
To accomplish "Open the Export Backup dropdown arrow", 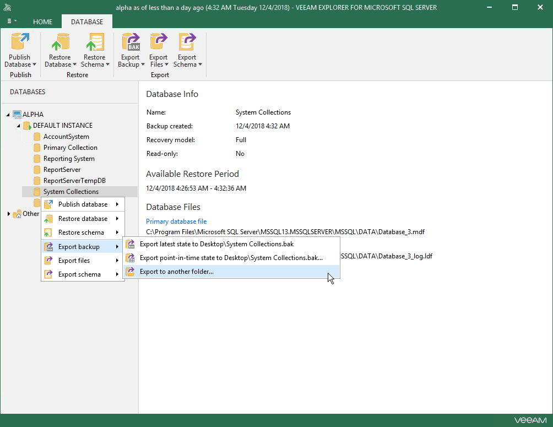I will [143, 64].
